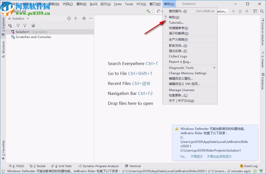Open Search Everywhere with the magnifier icon

tap(262, 11)
